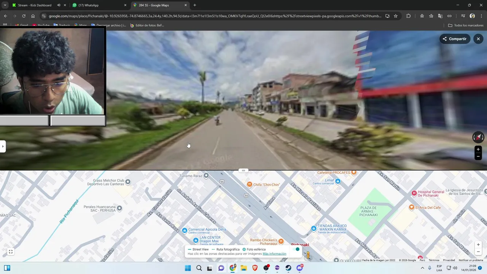The height and width of the screenshot is (274, 487).
Task: Zoom out on the lower map
Action: [478, 252]
